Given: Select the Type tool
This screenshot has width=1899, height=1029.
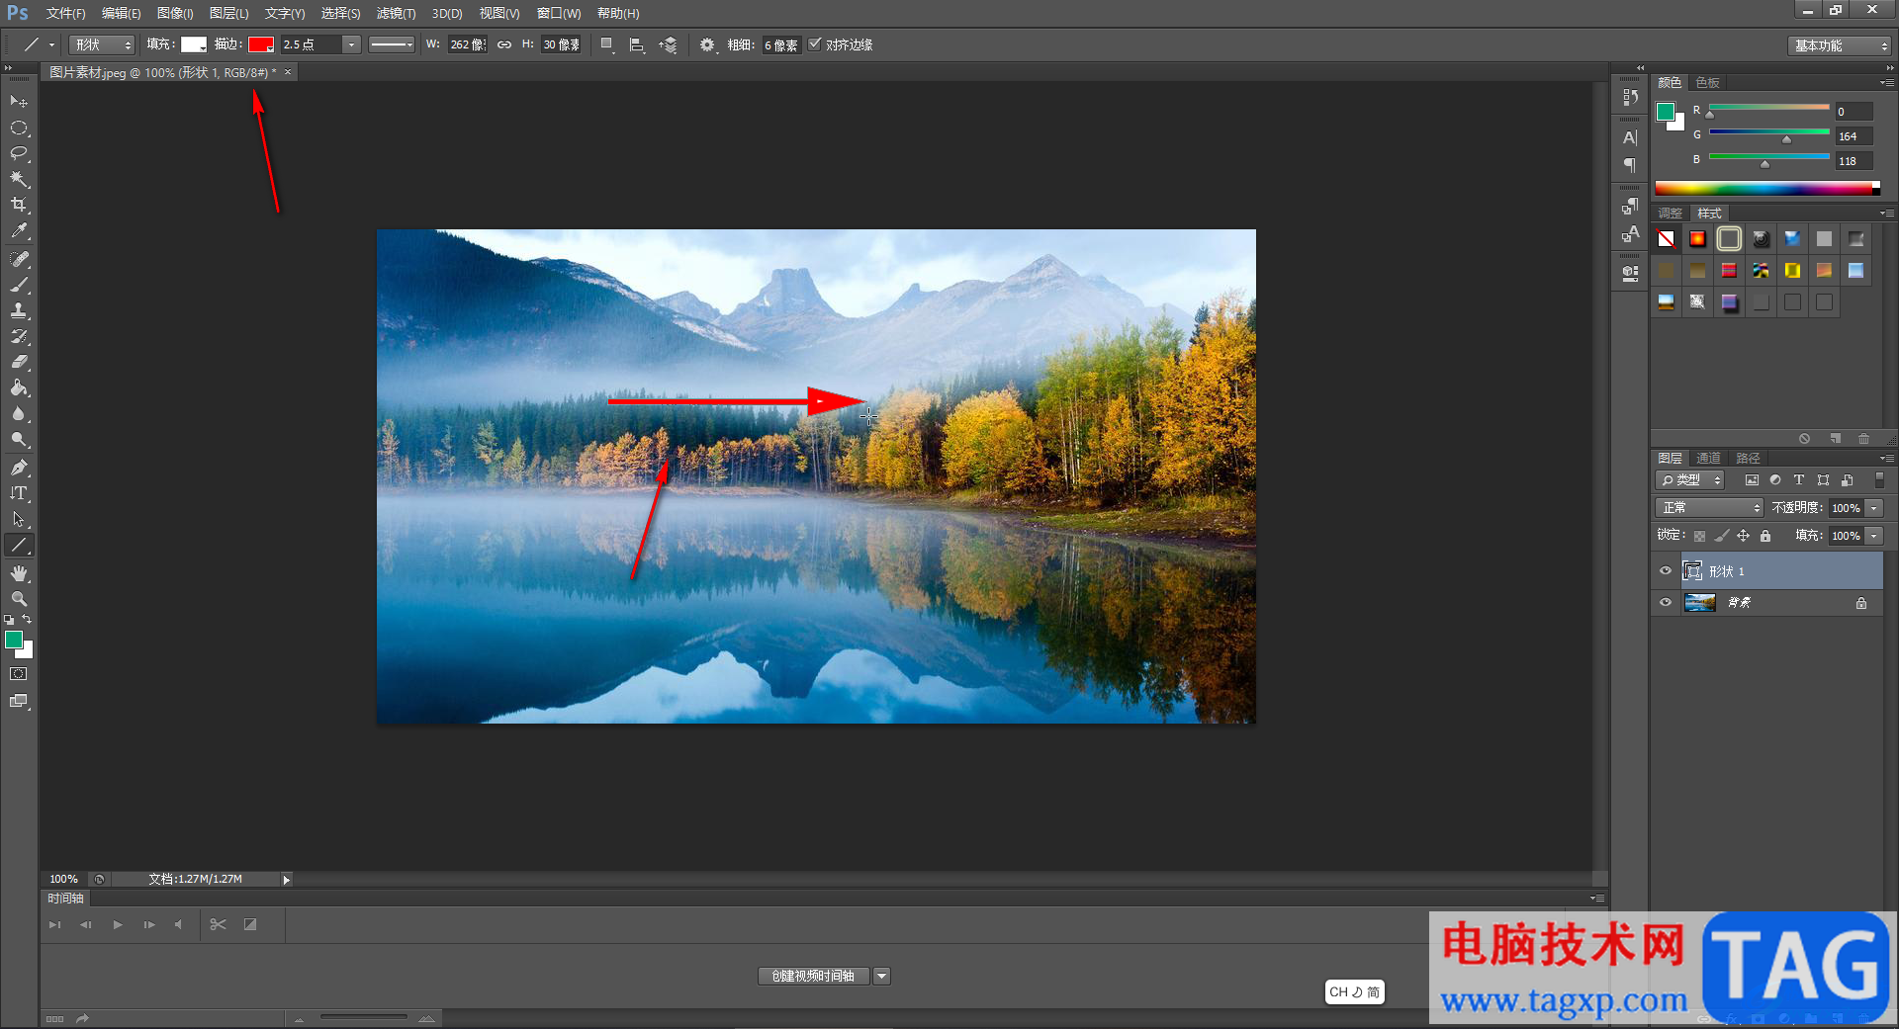Looking at the screenshot, I should pyautogui.click(x=19, y=493).
